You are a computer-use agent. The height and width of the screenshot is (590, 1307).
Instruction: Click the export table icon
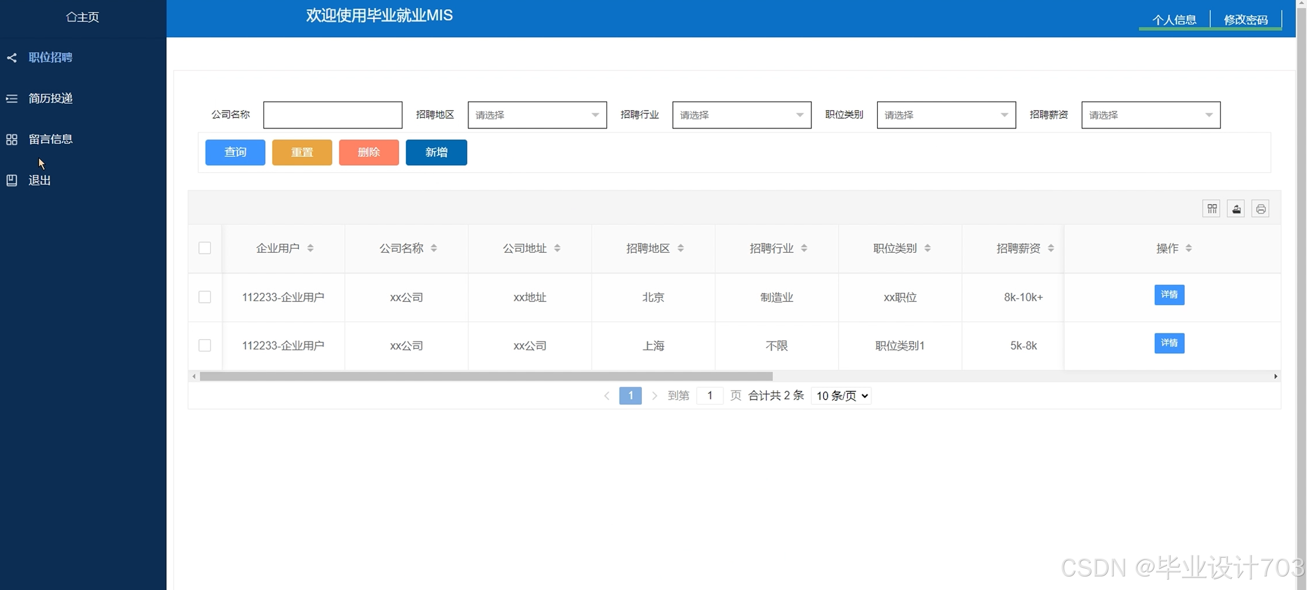1236,209
